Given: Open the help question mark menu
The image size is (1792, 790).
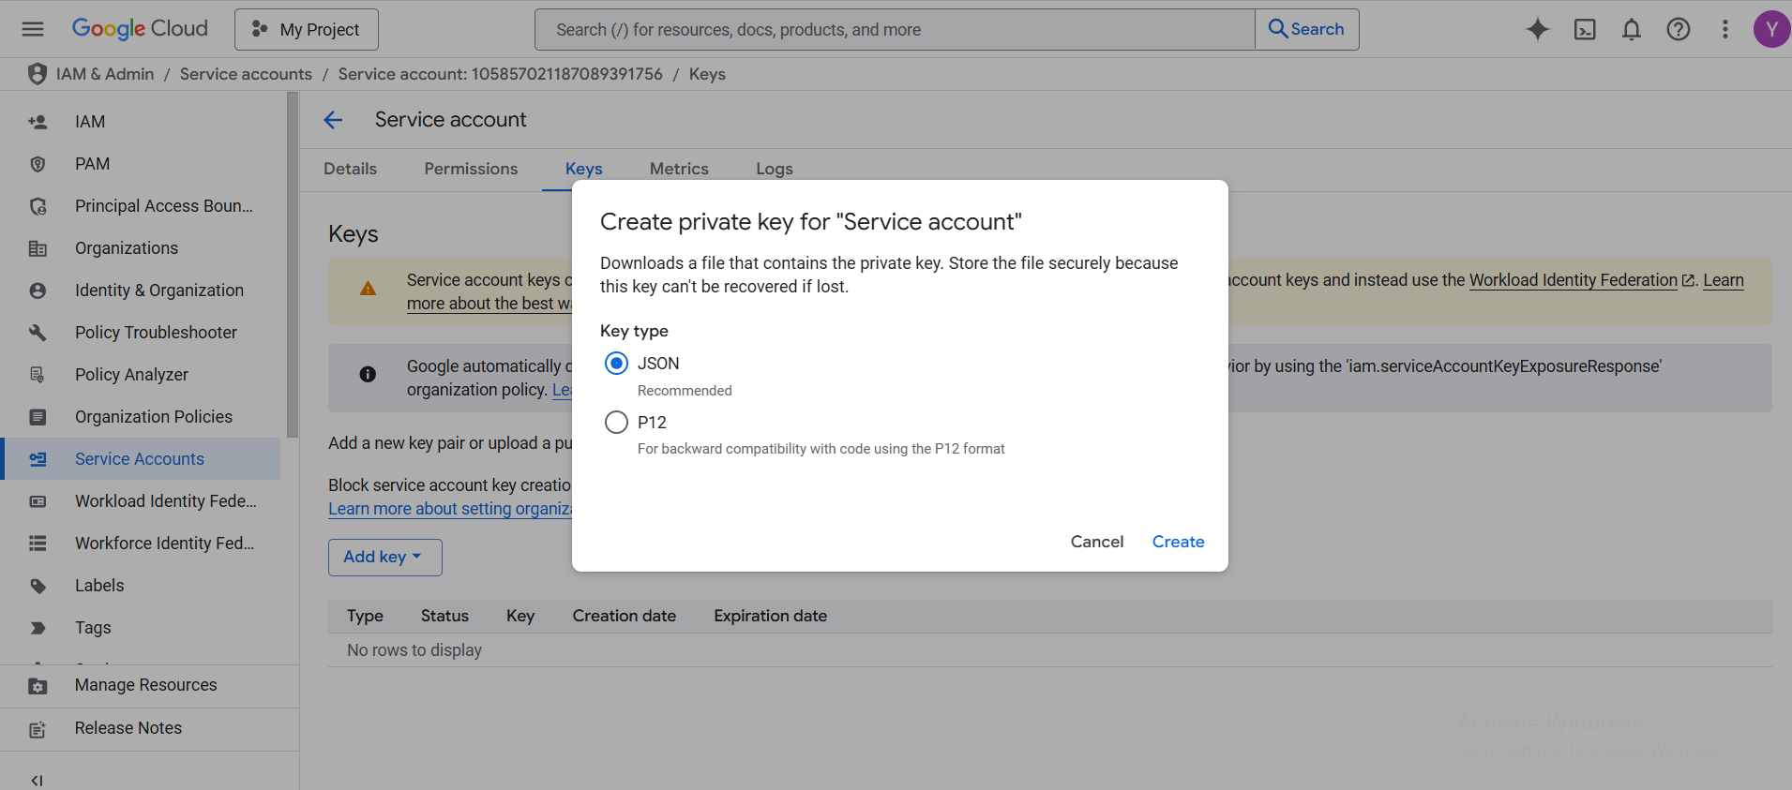Looking at the screenshot, I should pyautogui.click(x=1678, y=29).
